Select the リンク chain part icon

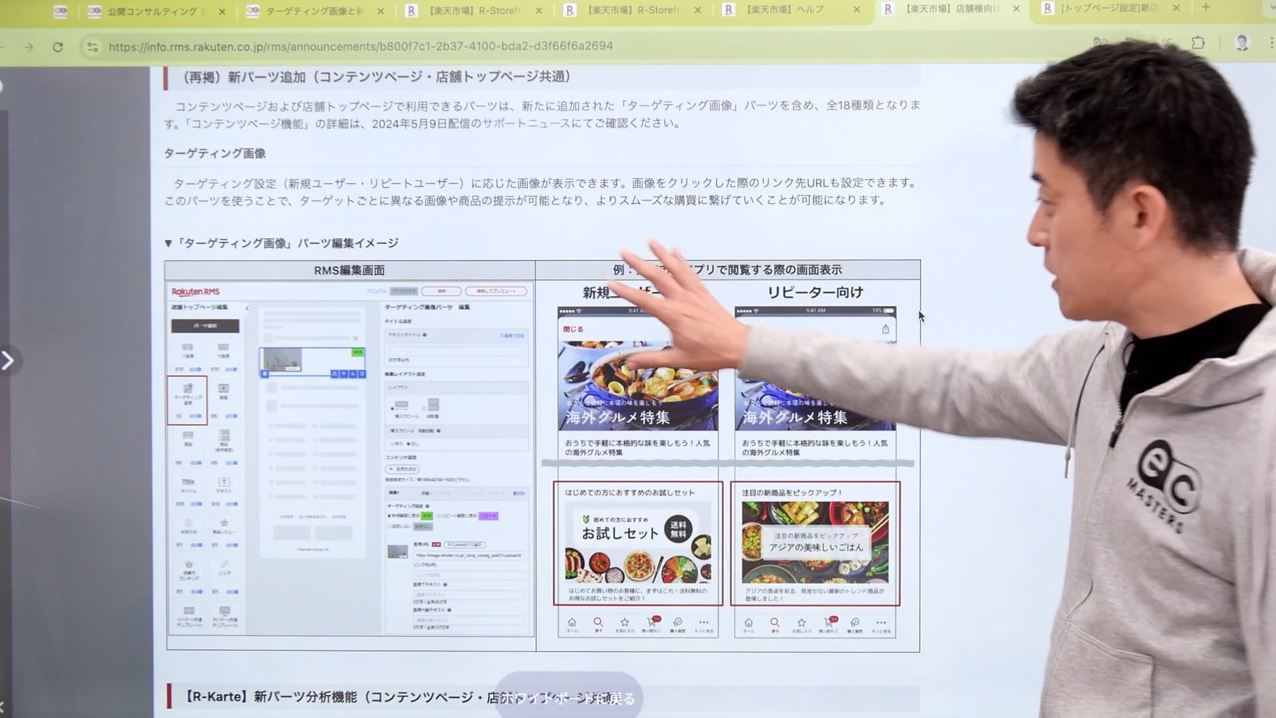225,567
